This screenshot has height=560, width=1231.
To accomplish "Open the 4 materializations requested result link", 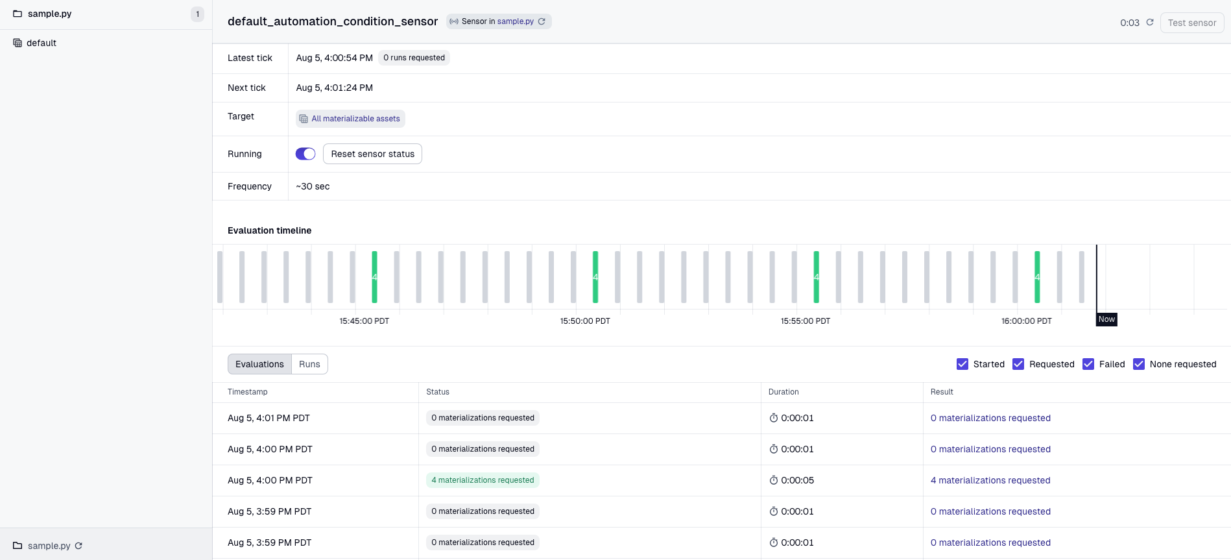I will [x=990, y=480].
